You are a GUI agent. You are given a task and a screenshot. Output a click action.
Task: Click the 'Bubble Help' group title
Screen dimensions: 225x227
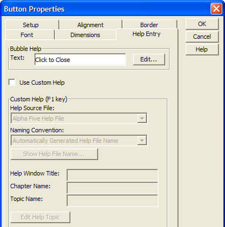pyautogui.click(x=25, y=49)
